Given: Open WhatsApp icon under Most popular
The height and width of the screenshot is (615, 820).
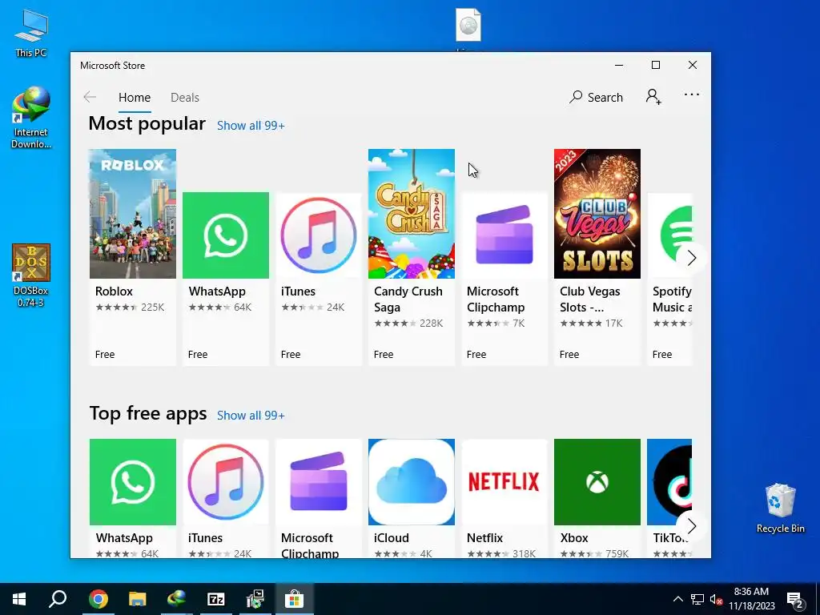Looking at the screenshot, I should click(226, 235).
